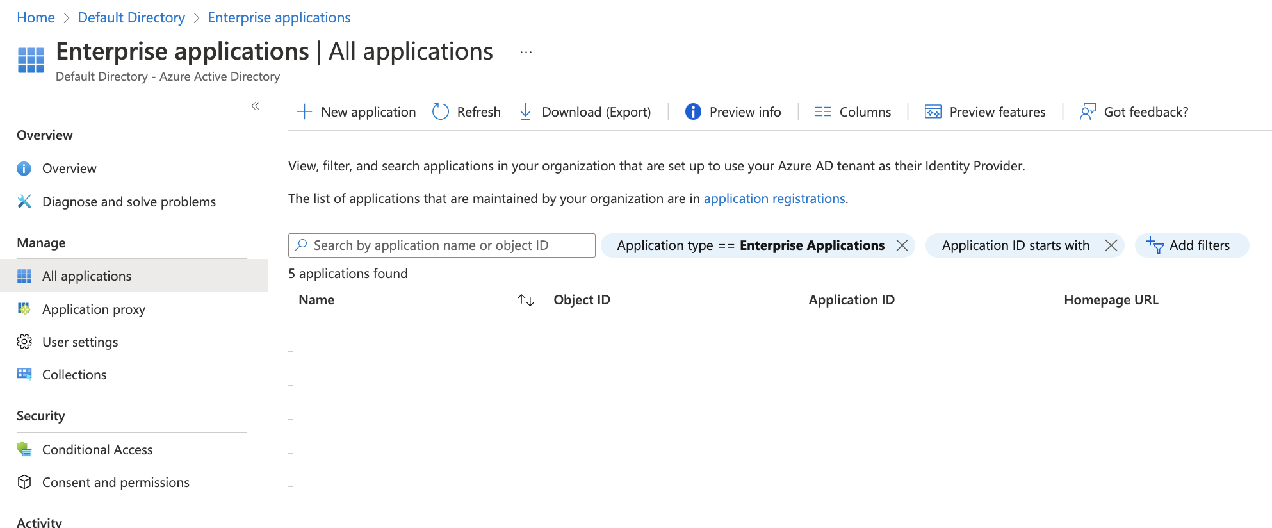Click the Home breadcrumb link
1272x528 pixels.
point(36,18)
